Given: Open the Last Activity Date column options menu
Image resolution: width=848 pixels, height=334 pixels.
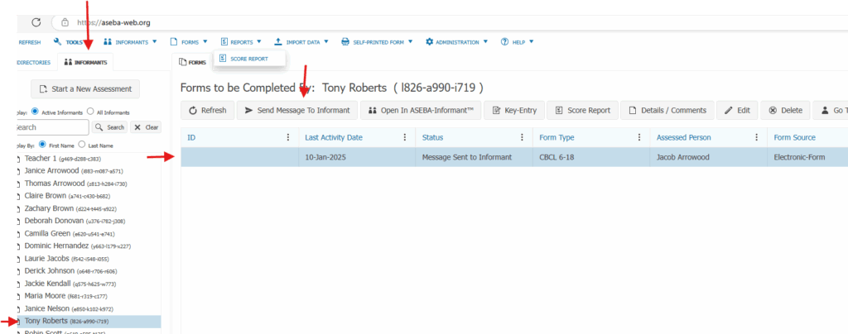Looking at the screenshot, I should [405, 137].
